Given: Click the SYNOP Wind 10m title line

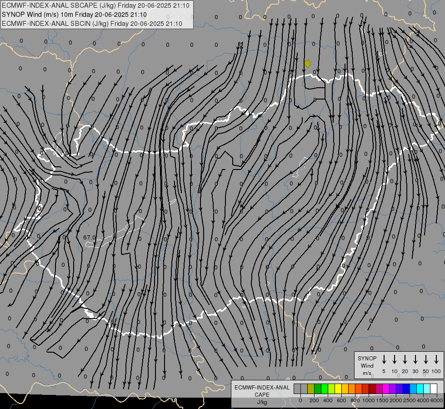Looking at the screenshot, I should pos(75,15).
